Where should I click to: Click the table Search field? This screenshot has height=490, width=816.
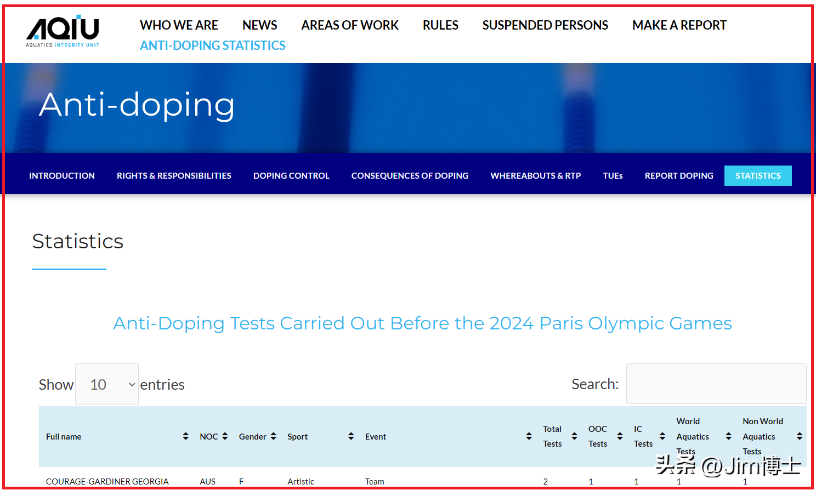716,384
